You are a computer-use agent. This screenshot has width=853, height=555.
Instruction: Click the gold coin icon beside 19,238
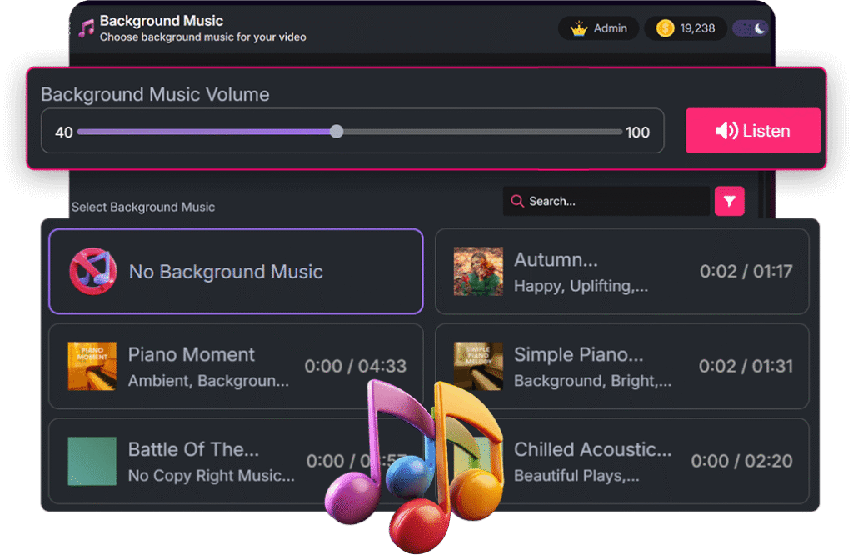pyautogui.click(x=665, y=28)
